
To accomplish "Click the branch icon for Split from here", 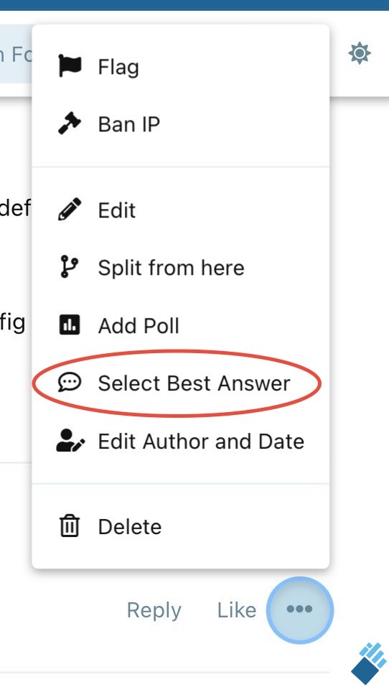I will click(x=70, y=267).
